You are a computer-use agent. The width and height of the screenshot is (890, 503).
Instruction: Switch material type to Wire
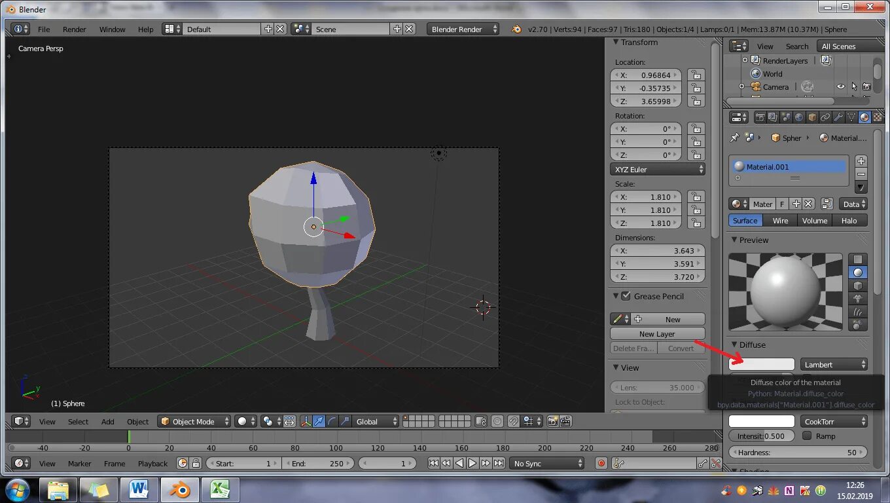(780, 221)
